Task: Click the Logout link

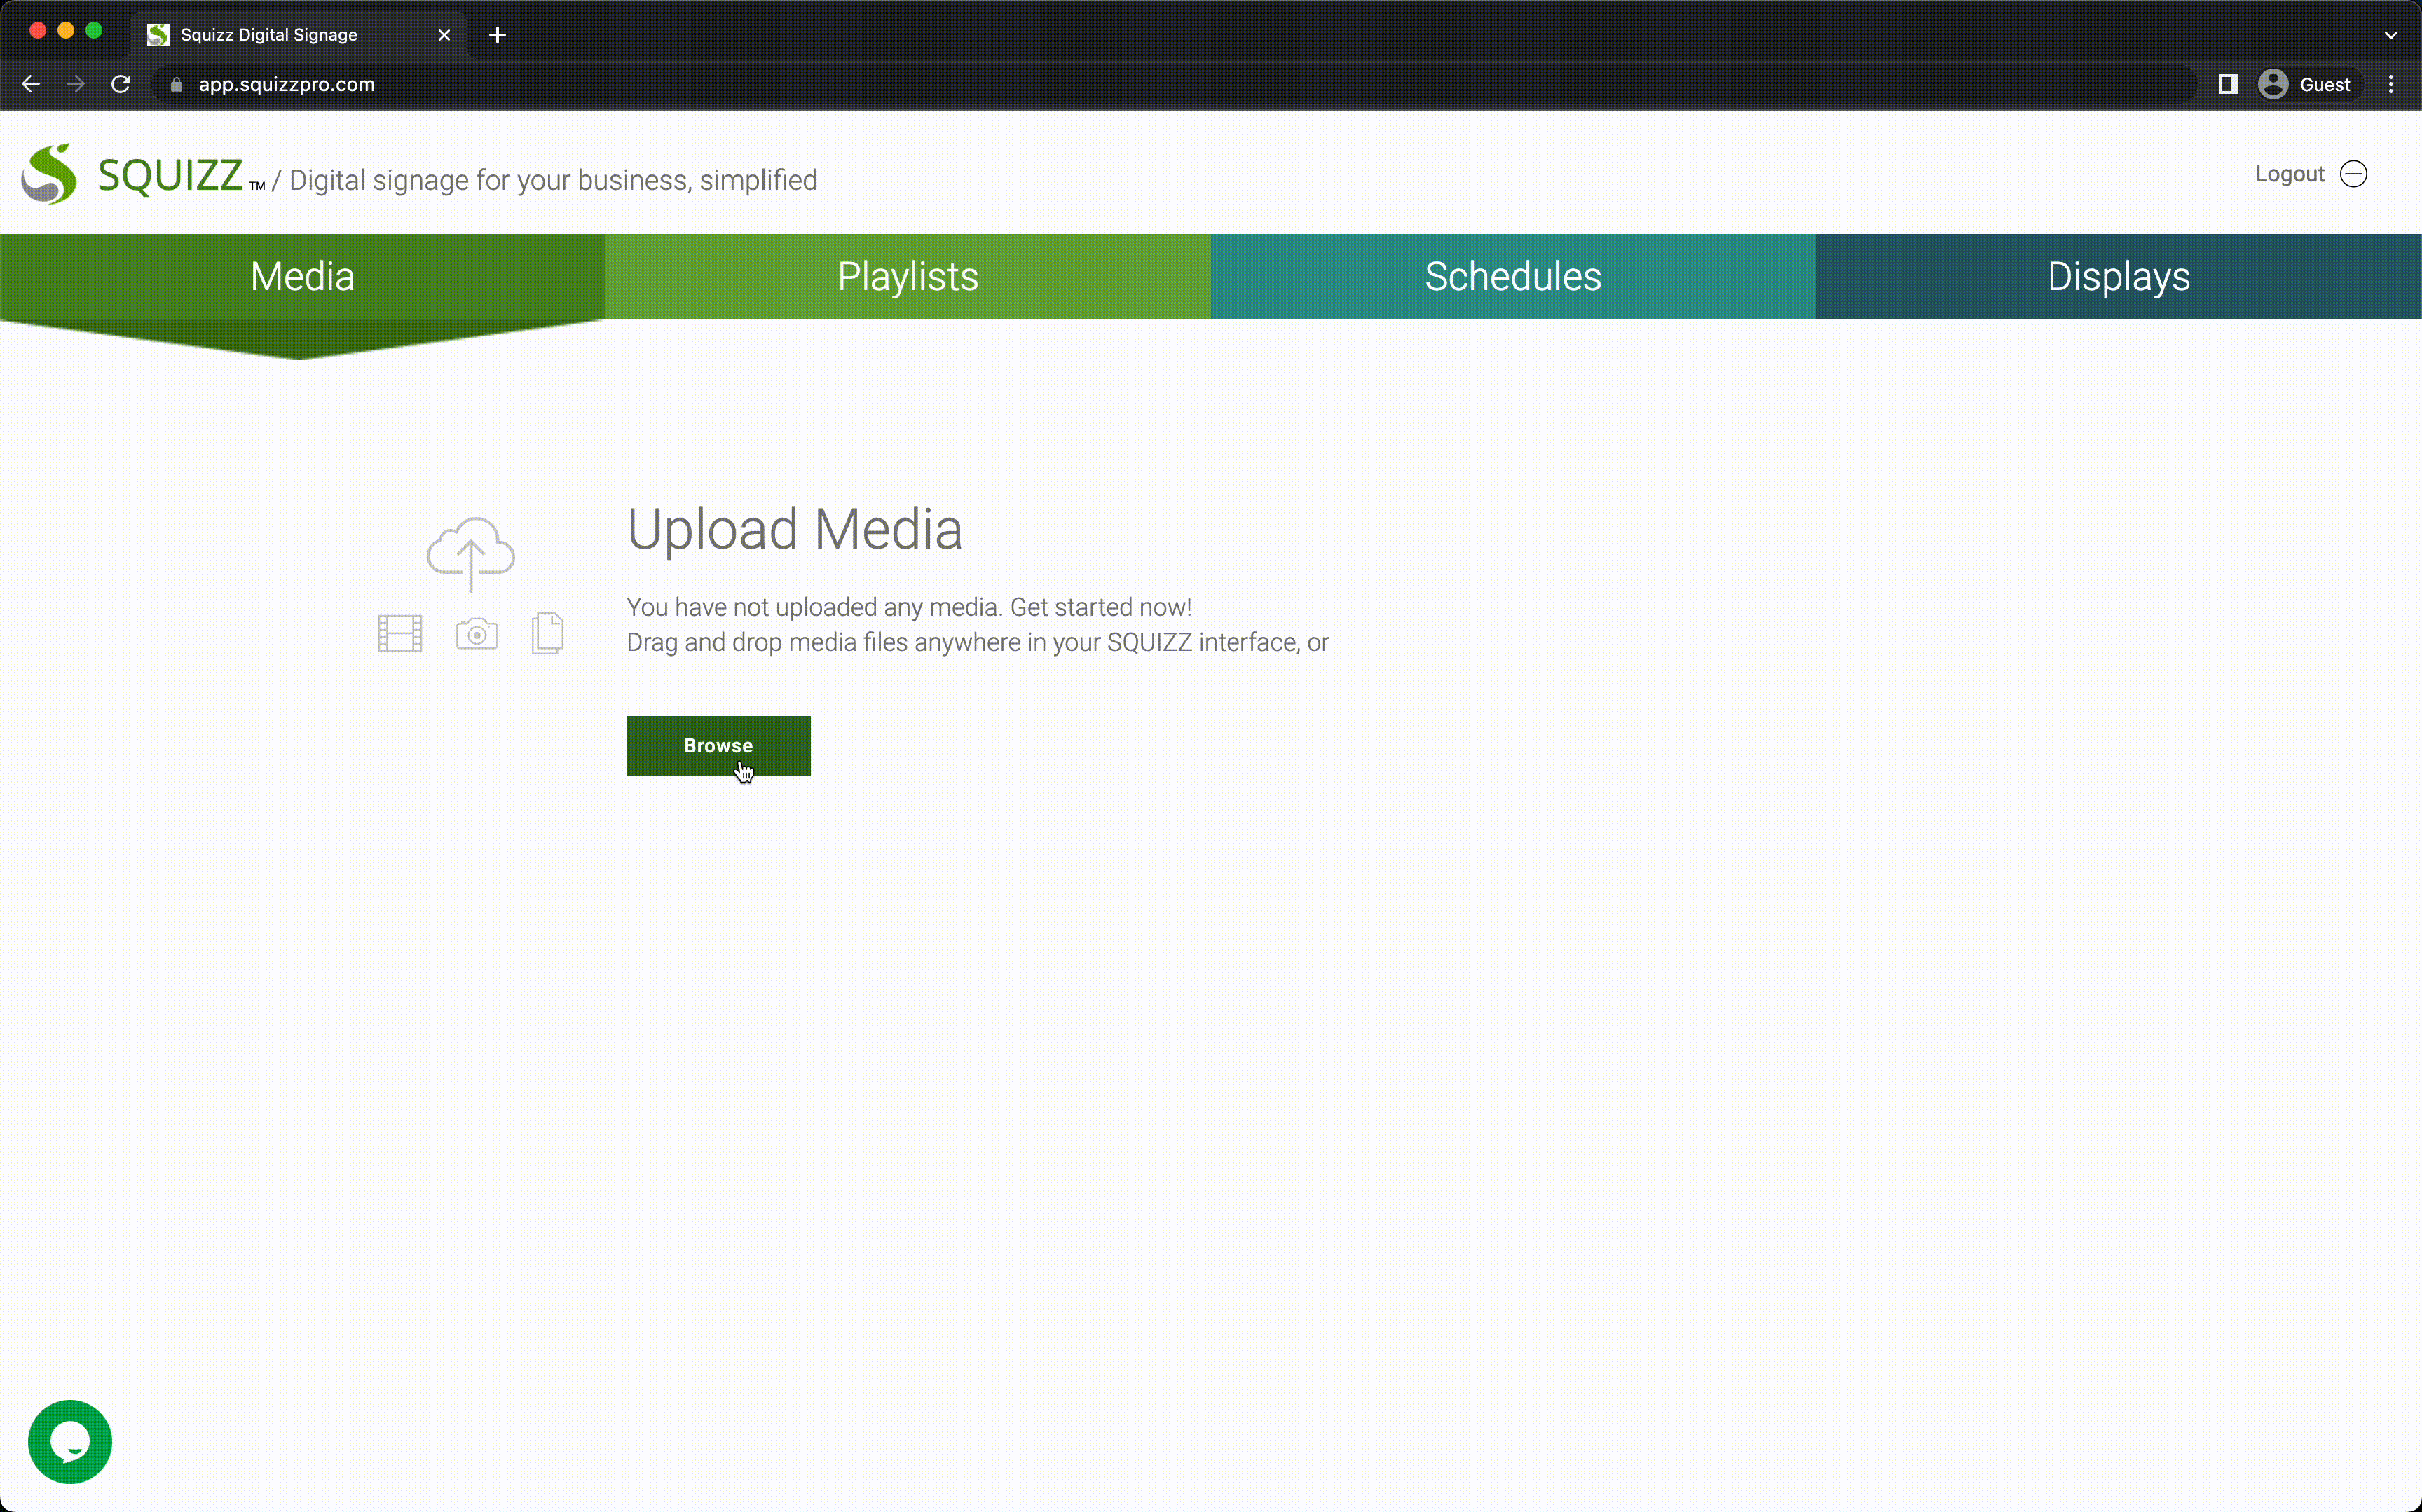Action: (2290, 174)
